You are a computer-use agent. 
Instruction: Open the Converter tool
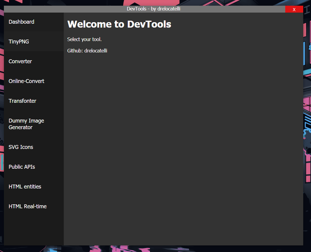[x=20, y=61]
